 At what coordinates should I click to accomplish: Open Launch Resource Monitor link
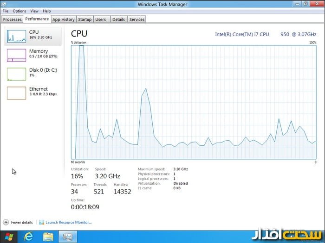click(68, 222)
